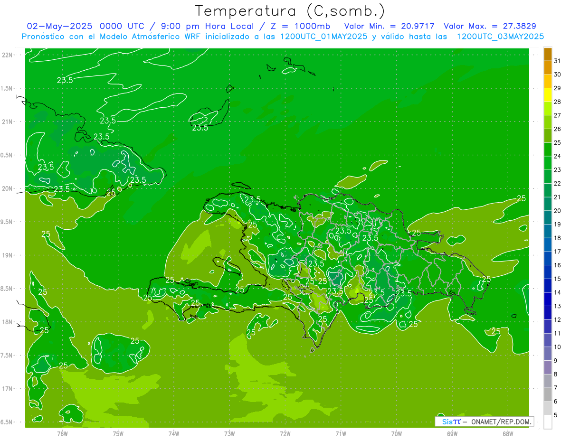This screenshot has width=570, height=440.
Task: Click the '17' value on the color scale
Action: [x=558, y=251]
